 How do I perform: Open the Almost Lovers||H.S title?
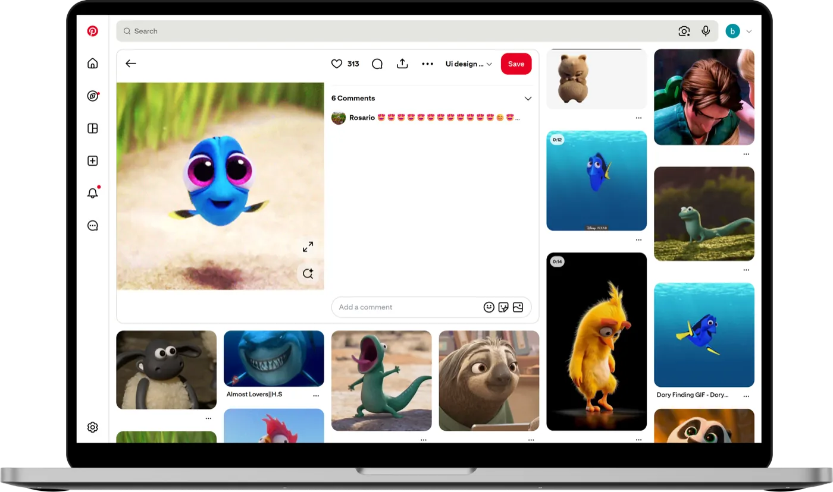tap(254, 394)
